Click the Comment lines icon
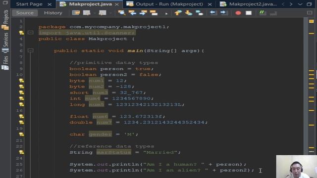Screen dimensions: 317x178 (263, 13)
